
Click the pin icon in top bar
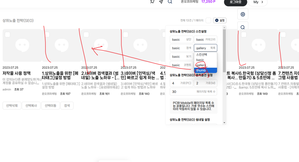click(152, 2)
